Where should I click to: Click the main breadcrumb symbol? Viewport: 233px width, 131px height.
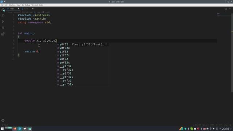click(46, 12)
